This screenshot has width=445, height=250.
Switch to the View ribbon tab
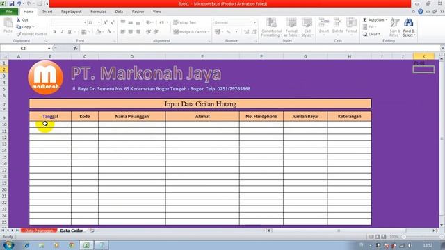coord(157,12)
